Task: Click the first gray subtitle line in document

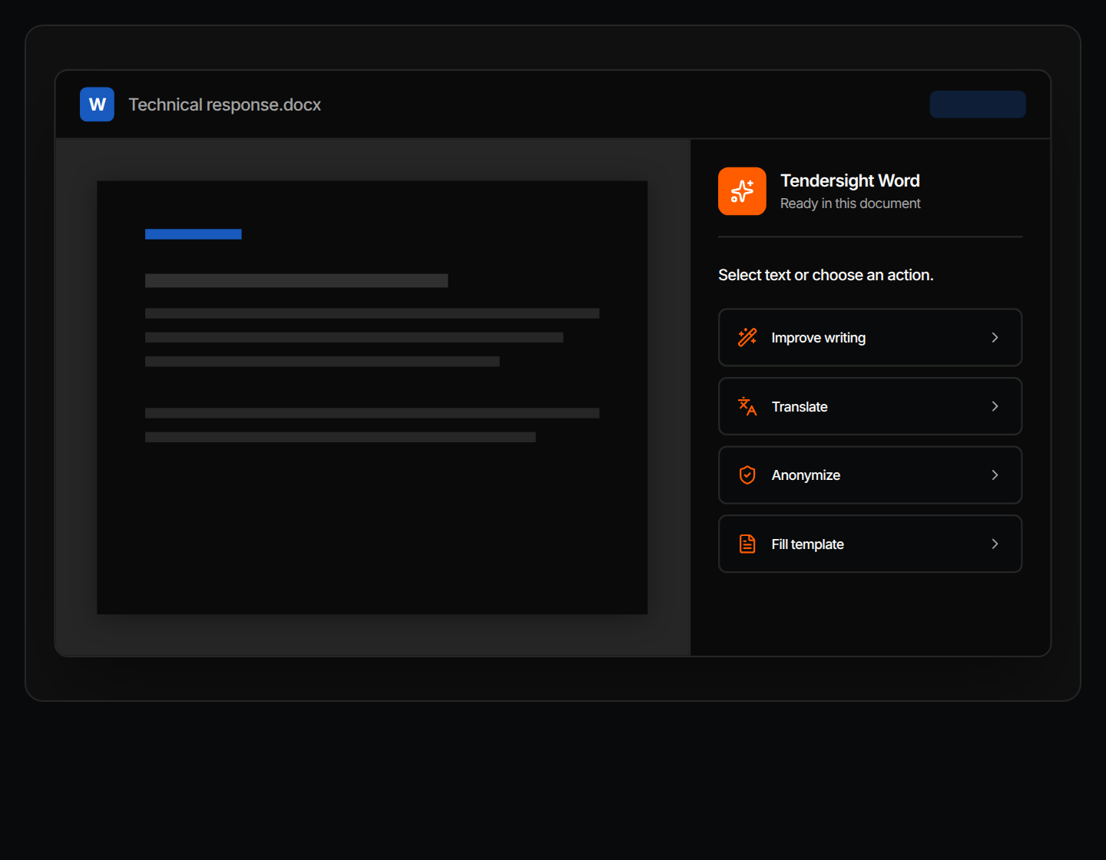Action: 296,281
